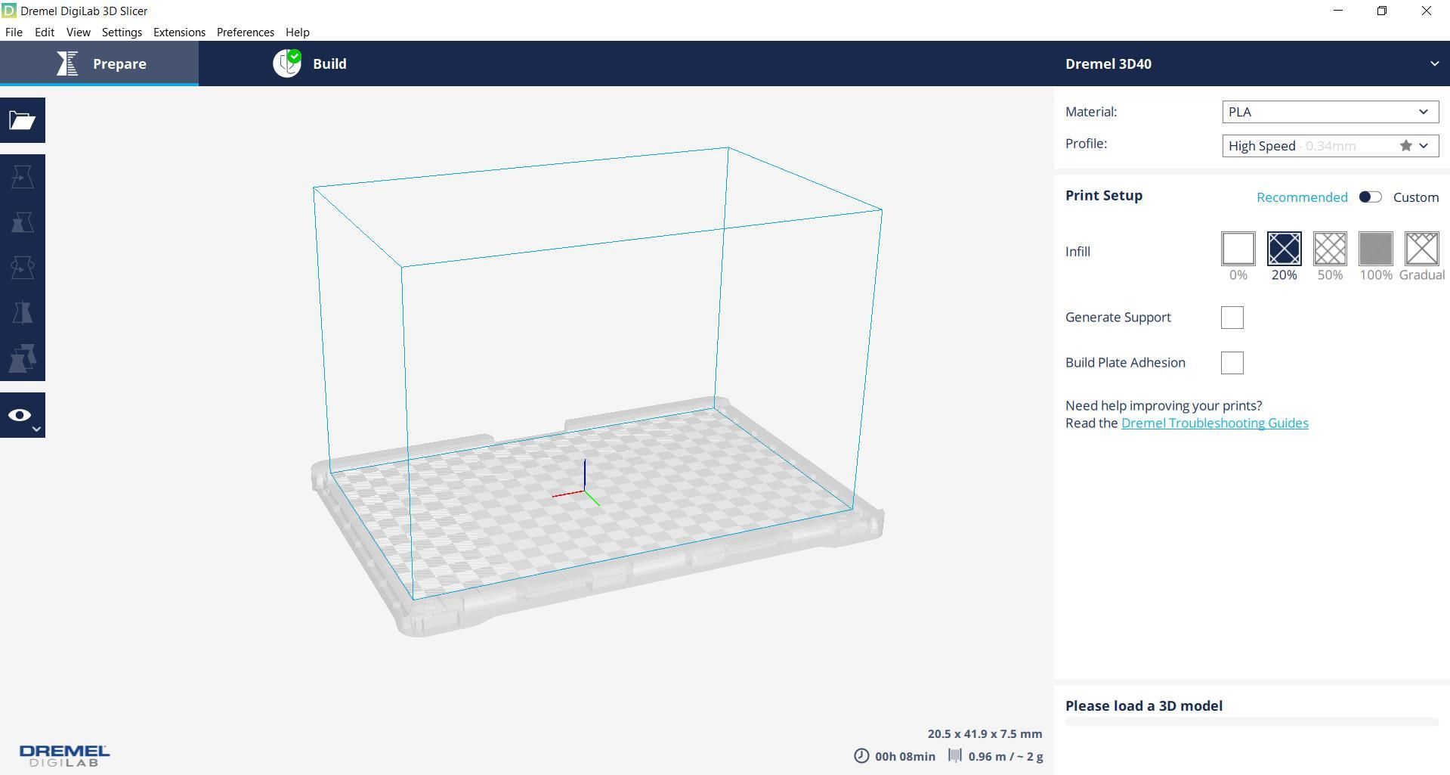Enable the Build Plate Adhesion checkbox
The image size is (1450, 775).
[x=1232, y=363]
